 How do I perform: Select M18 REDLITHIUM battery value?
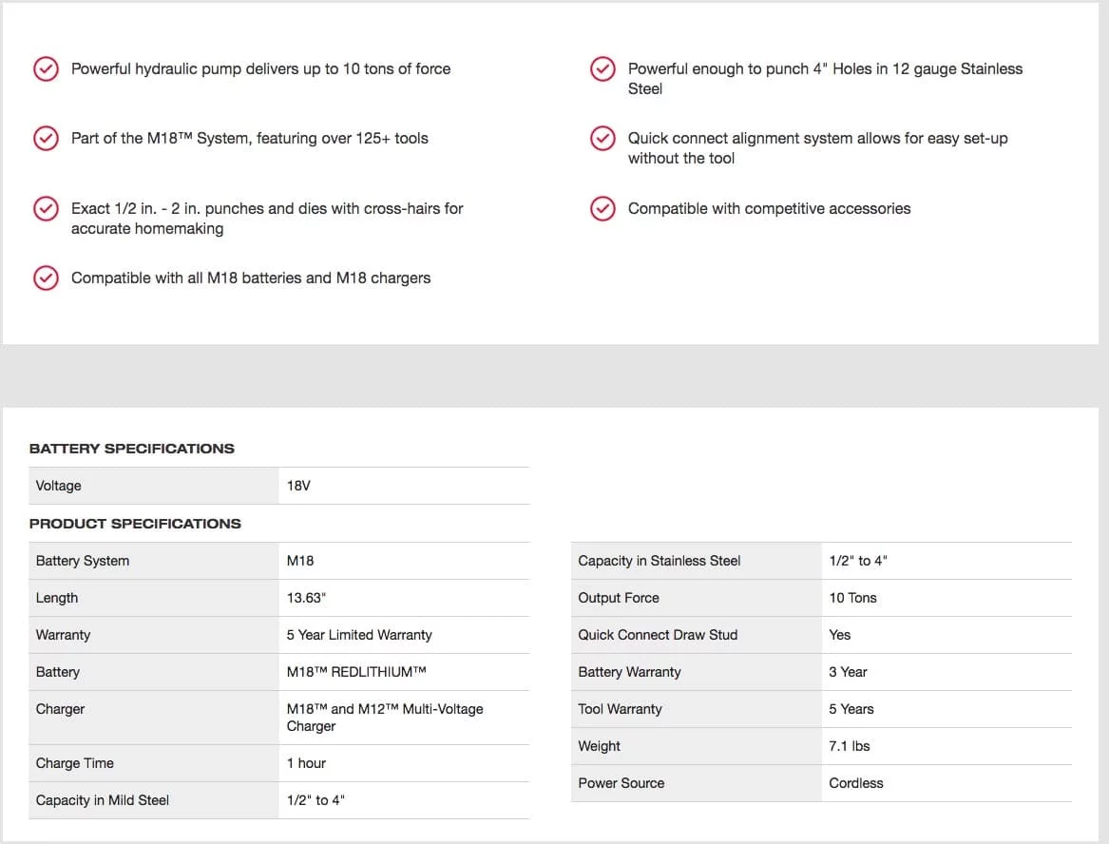pyautogui.click(x=356, y=671)
